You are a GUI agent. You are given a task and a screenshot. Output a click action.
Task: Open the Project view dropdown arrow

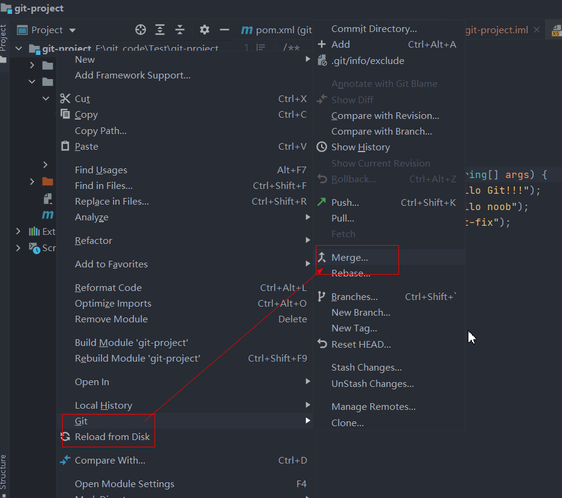[72, 30]
